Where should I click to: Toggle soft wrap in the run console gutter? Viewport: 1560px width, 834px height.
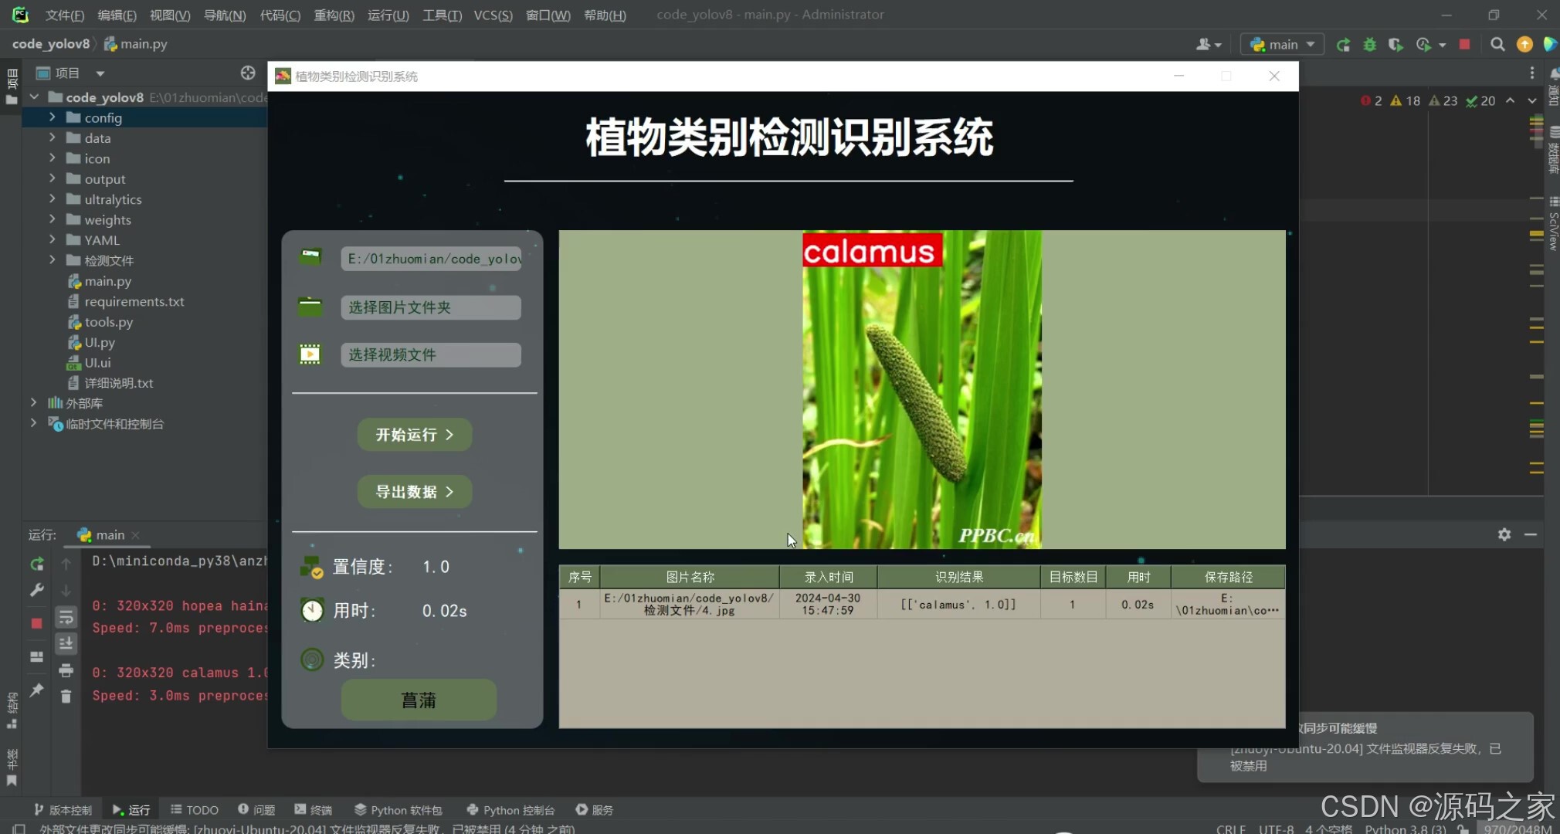pyautogui.click(x=66, y=616)
